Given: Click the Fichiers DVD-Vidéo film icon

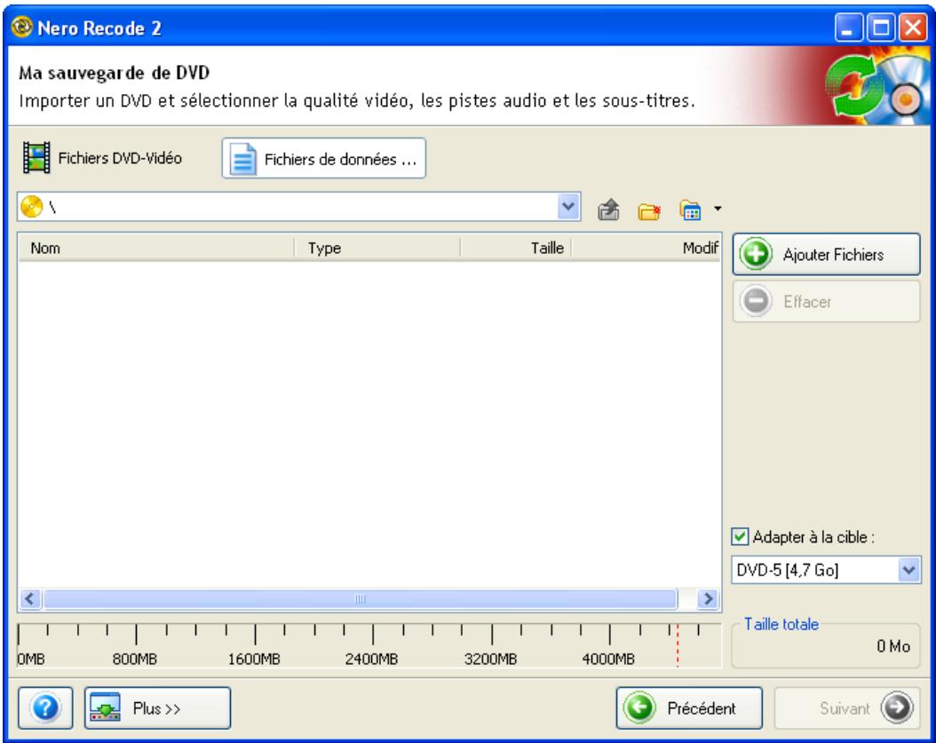Looking at the screenshot, I should tap(36, 158).
